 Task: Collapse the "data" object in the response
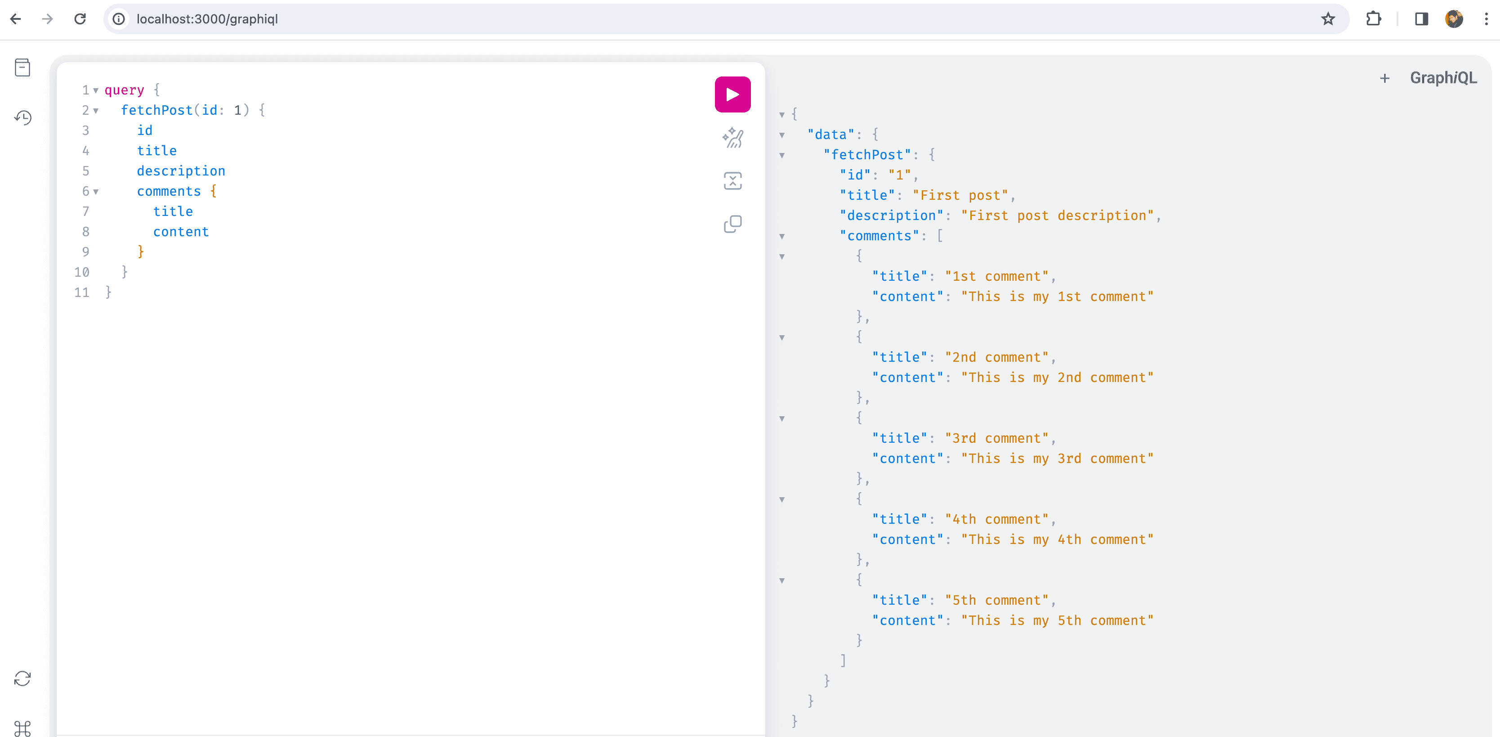click(x=782, y=135)
